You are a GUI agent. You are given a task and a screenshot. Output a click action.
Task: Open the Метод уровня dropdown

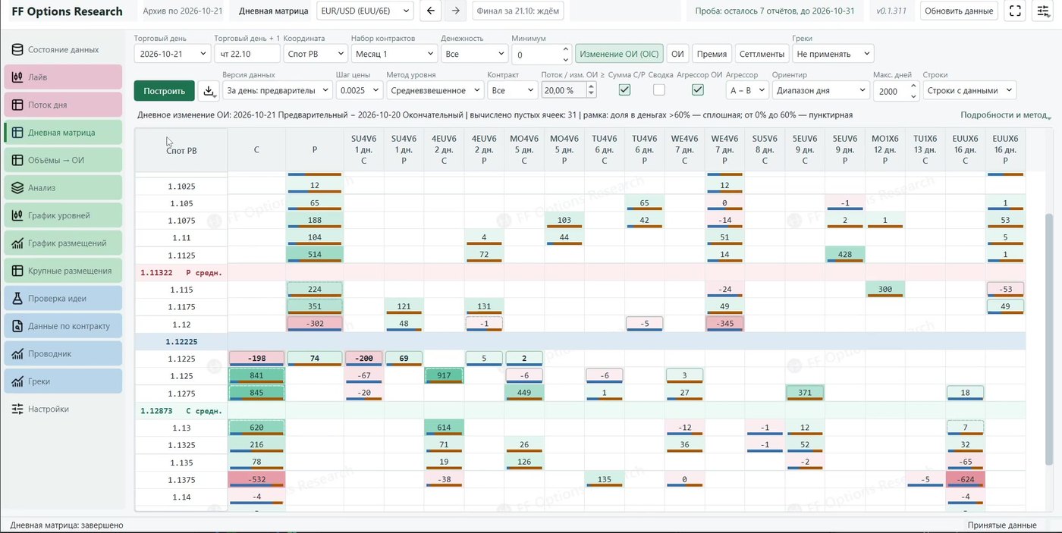click(435, 90)
